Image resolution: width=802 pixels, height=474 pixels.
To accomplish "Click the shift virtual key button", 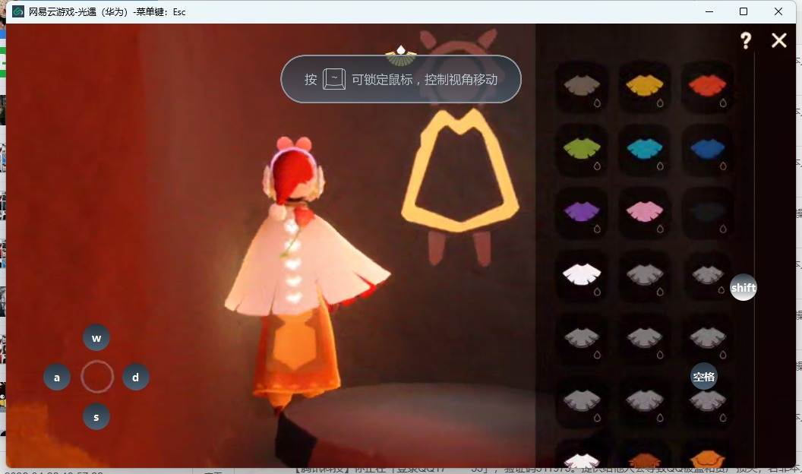I will [x=744, y=288].
